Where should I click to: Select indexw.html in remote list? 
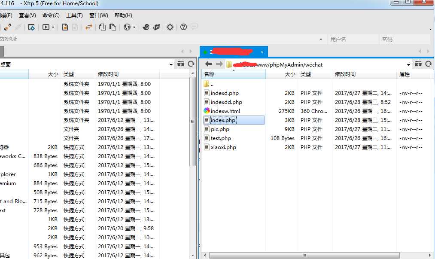(x=225, y=111)
